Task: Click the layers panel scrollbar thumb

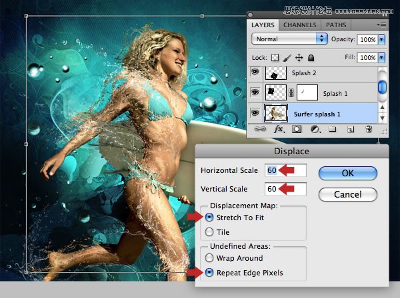Action: (382, 87)
